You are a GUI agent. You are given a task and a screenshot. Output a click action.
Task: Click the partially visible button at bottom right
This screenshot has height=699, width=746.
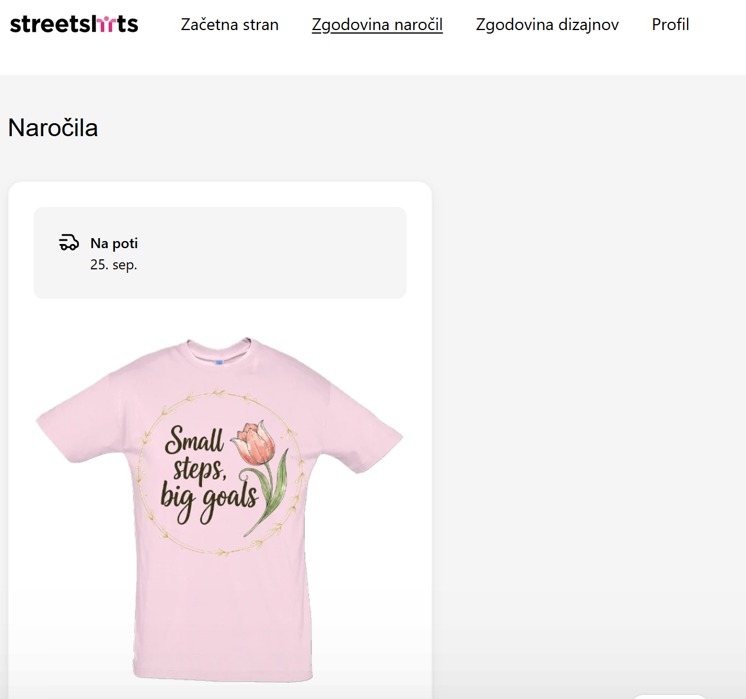[x=669, y=697]
